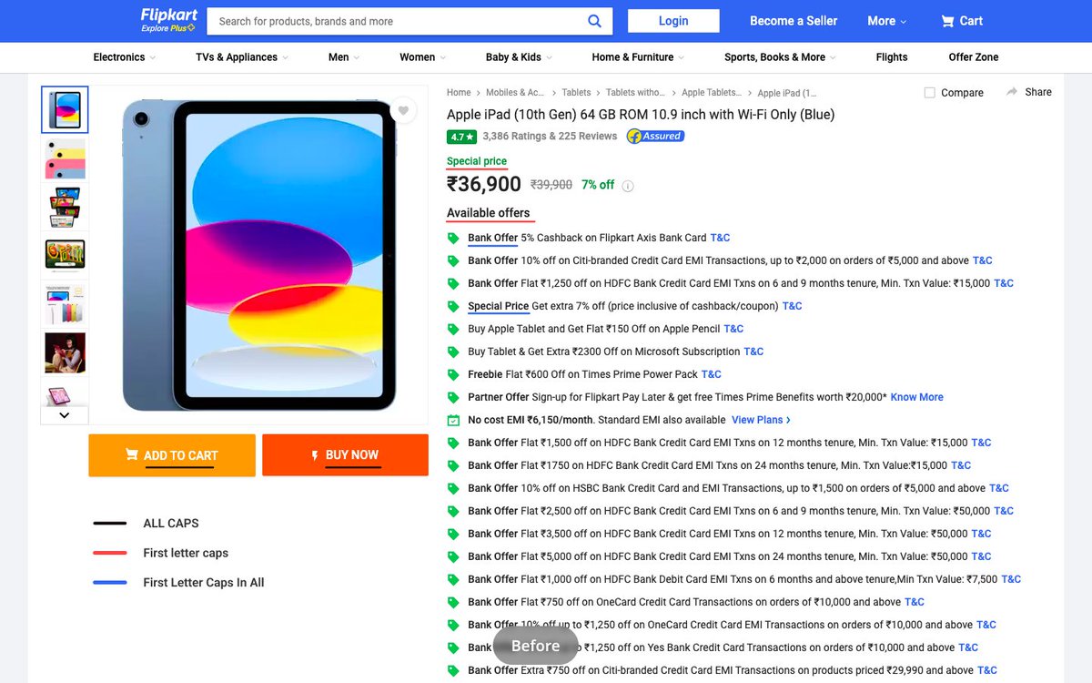Click tag icon beside Partner Offer
This screenshot has height=683, width=1092.
453,397
